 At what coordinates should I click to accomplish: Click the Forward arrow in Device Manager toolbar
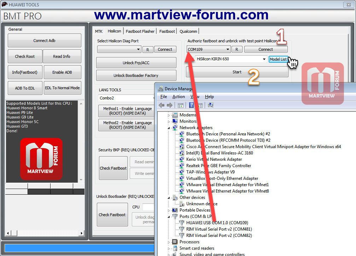point(170,105)
